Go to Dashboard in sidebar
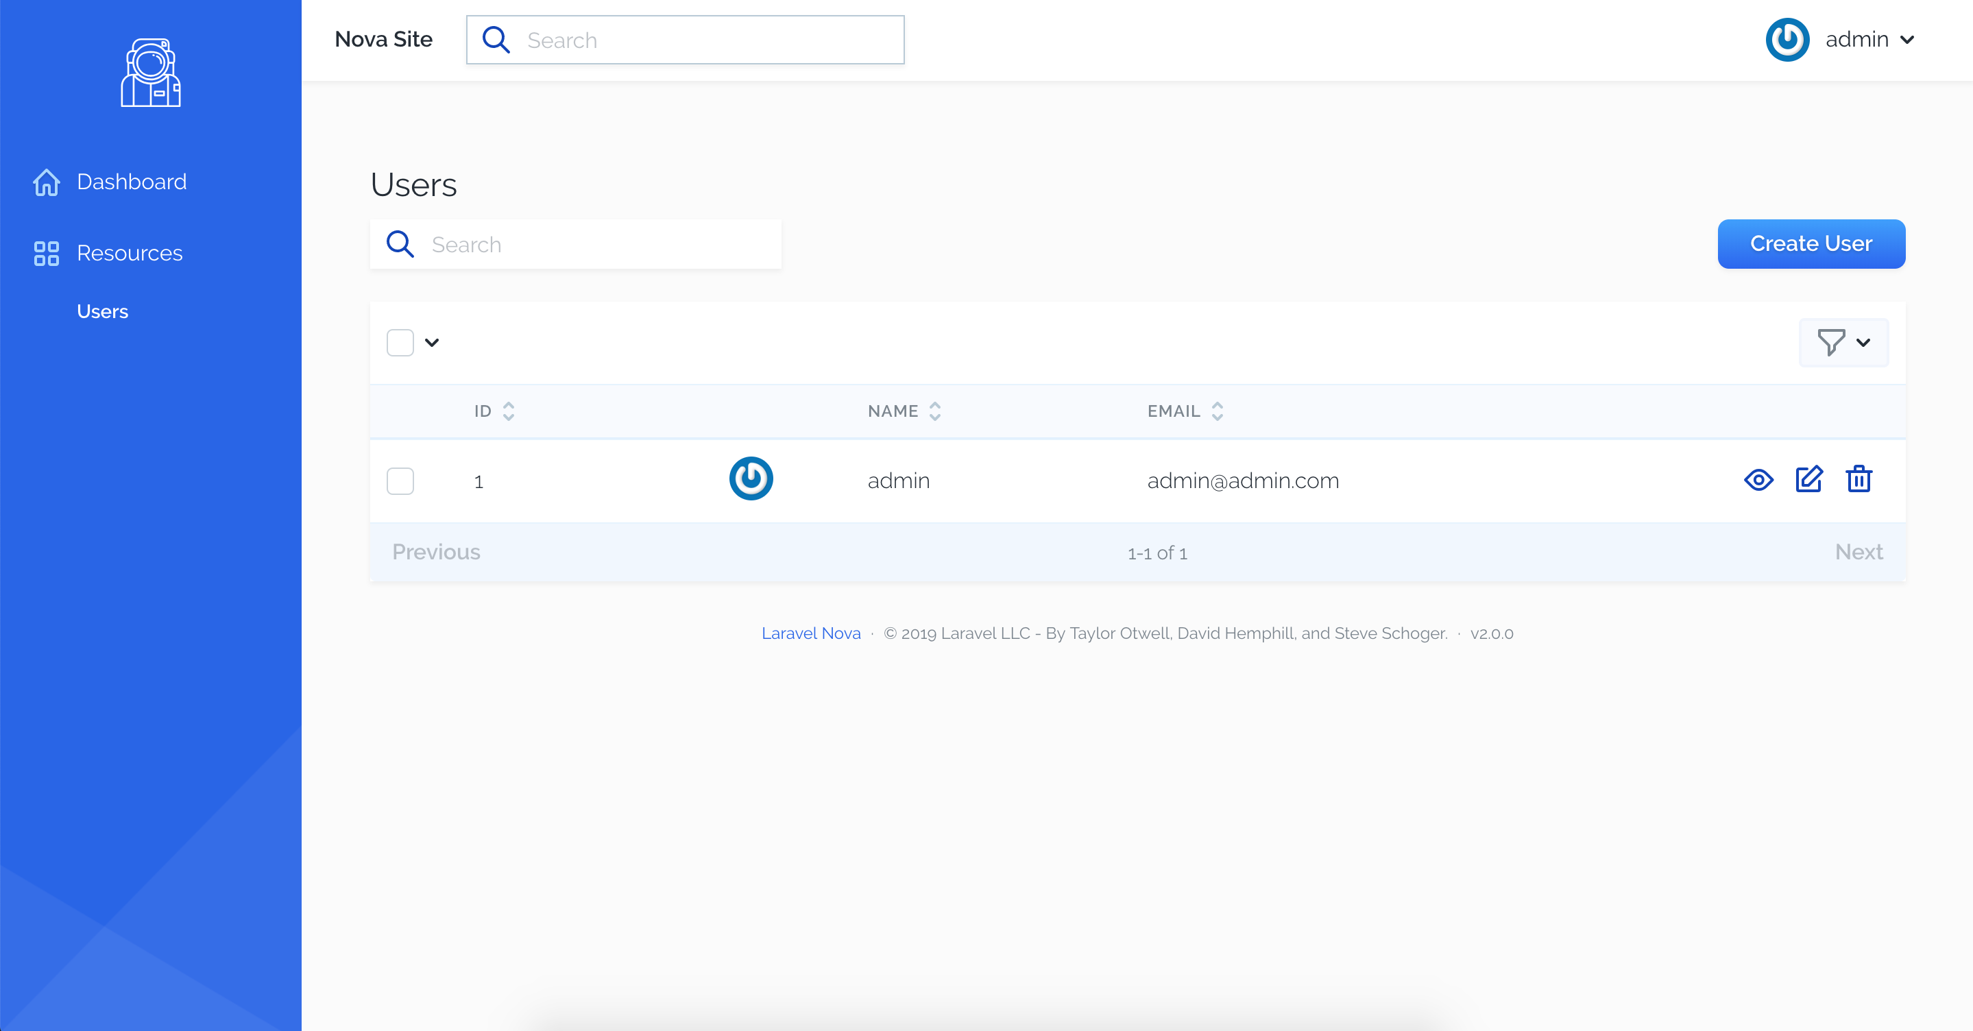Screen dimensions: 1973x1031 click(132, 182)
